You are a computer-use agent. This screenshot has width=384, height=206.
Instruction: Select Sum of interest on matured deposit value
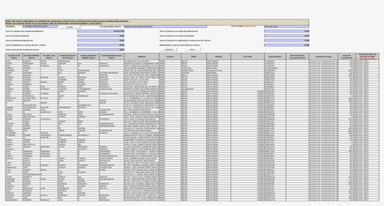pyautogui.click(x=287, y=36)
